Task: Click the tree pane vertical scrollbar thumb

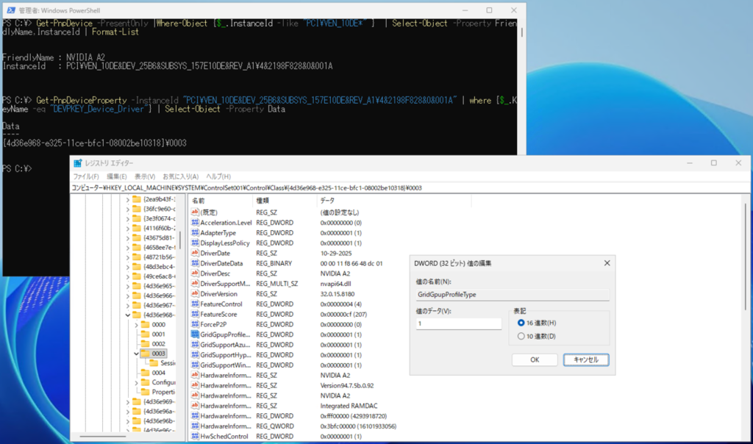Action: tap(181, 240)
